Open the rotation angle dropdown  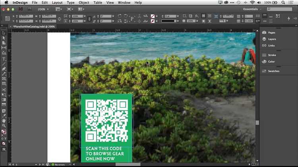[x=113, y=16]
